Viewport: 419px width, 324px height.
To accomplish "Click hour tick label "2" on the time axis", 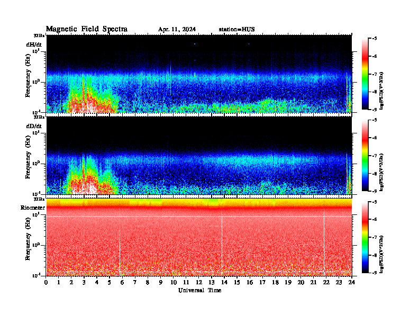I will click(x=71, y=282).
